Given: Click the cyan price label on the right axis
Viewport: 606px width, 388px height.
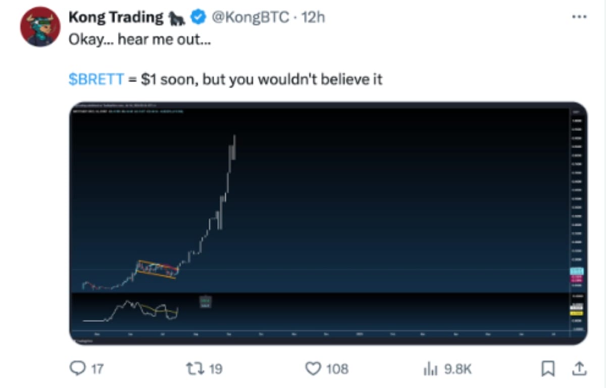Looking at the screenshot, I should pyautogui.click(x=577, y=270).
